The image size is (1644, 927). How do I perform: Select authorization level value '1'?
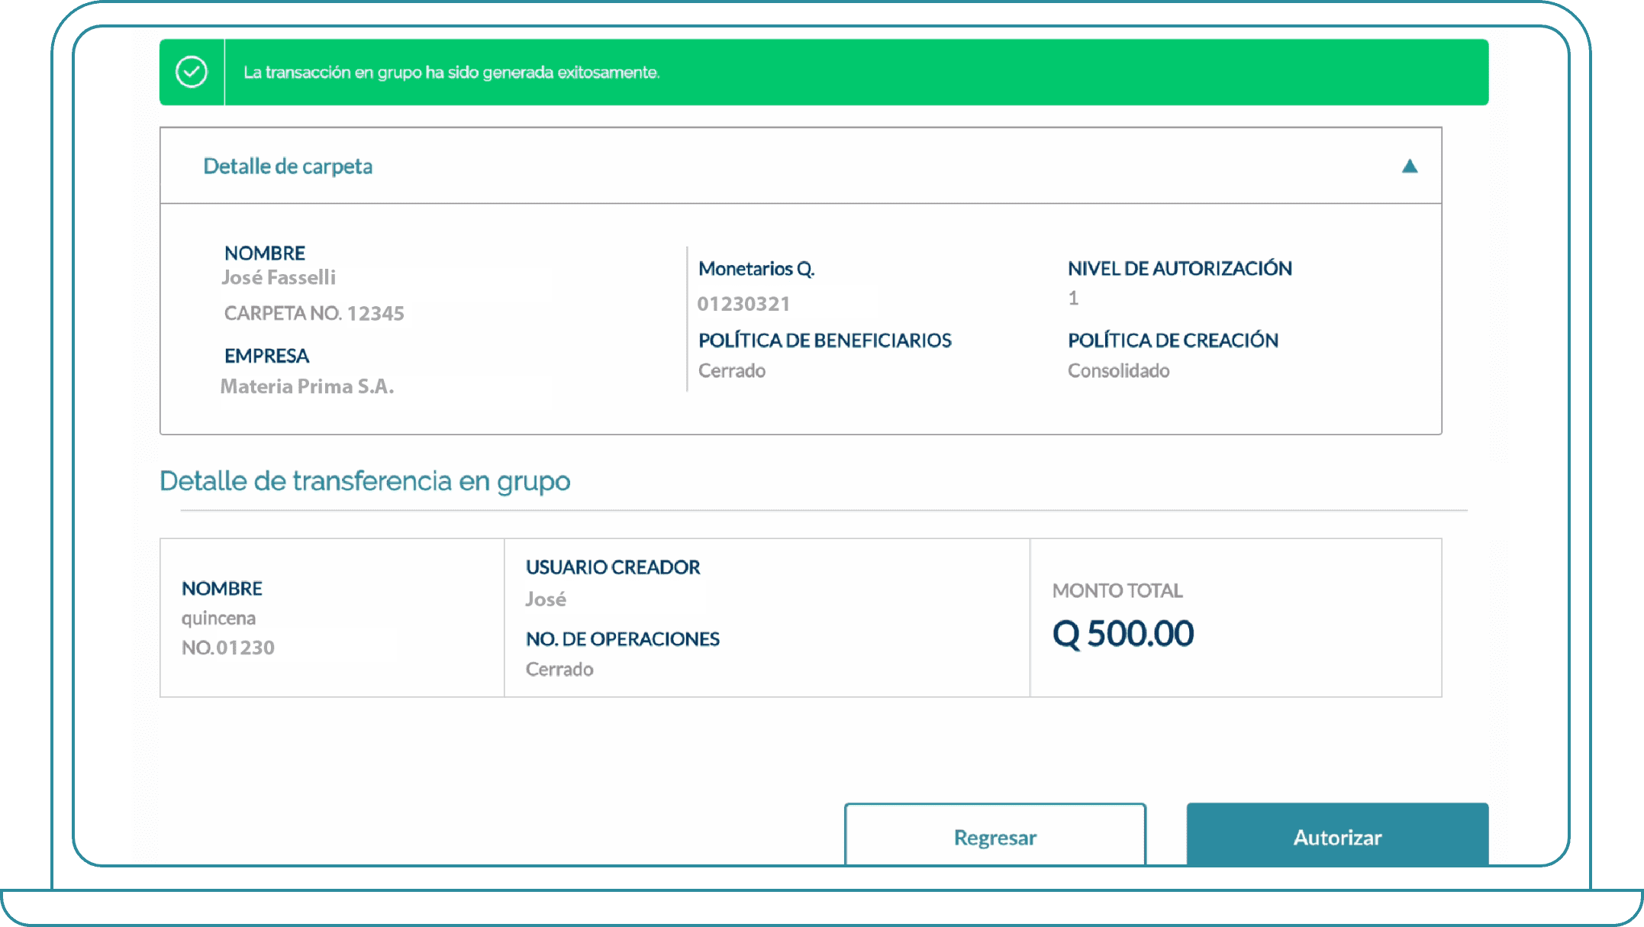click(x=1073, y=298)
